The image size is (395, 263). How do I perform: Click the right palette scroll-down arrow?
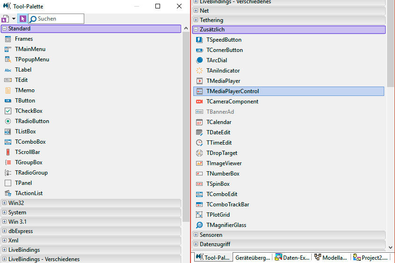(x=390, y=248)
